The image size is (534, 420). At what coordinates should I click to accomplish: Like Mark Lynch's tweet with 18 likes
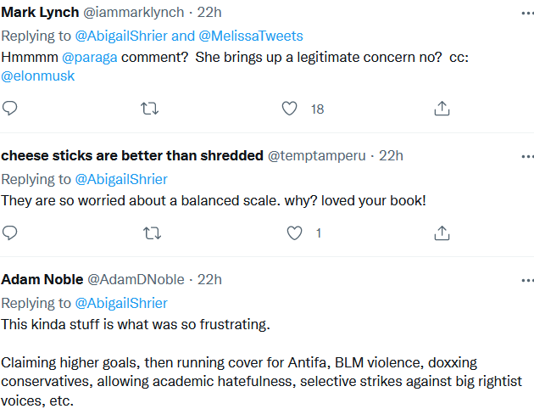290,109
